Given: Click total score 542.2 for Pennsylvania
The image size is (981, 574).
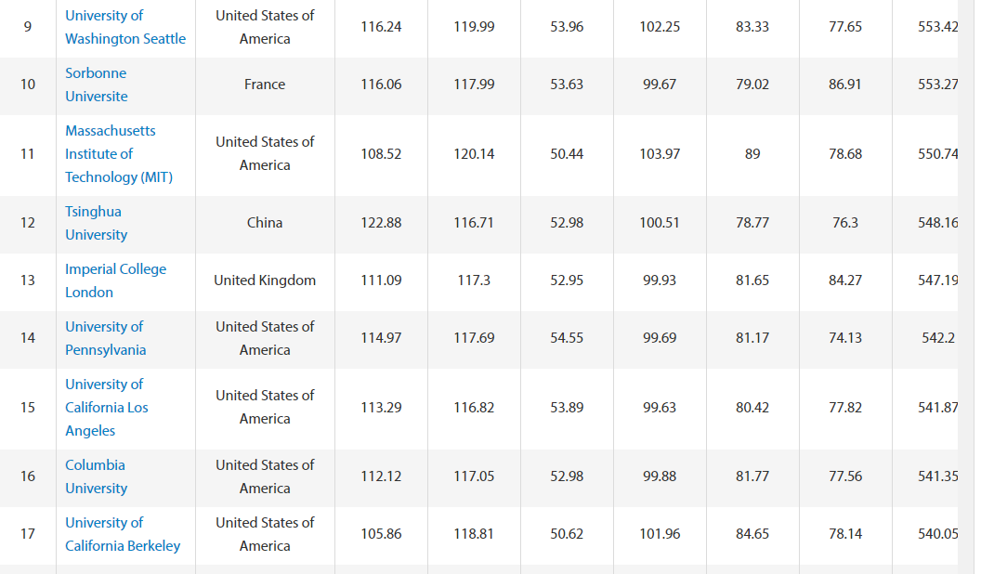Looking at the screenshot, I should click(x=926, y=338).
